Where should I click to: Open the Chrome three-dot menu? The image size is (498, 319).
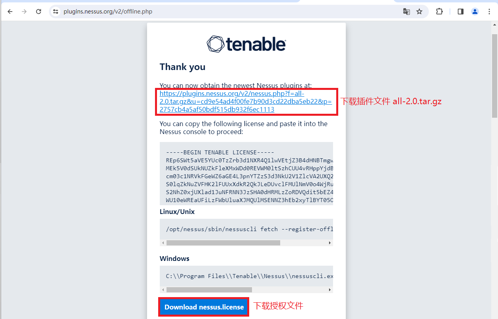click(x=489, y=12)
